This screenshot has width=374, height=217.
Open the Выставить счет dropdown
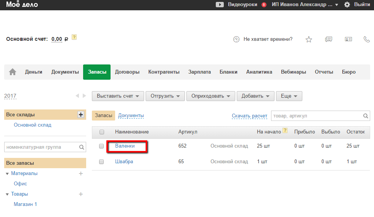tap(118, 96)
